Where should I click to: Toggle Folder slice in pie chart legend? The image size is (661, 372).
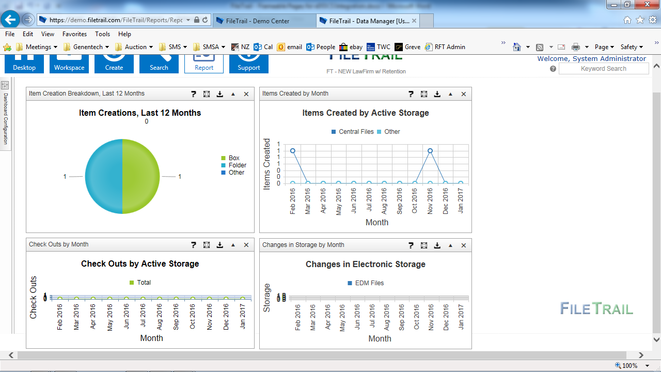pyautogui.click(x=233, y=165)
